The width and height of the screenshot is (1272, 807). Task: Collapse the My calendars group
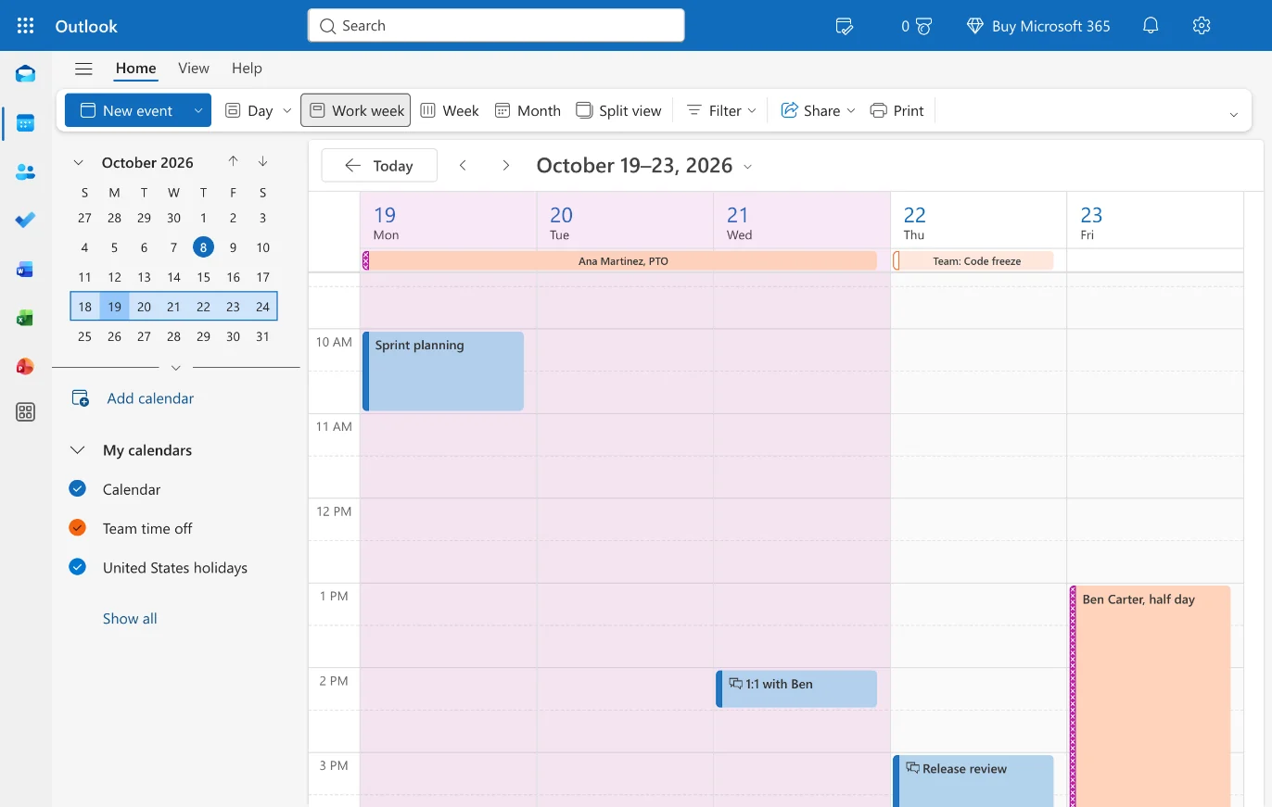click(78, 450)
